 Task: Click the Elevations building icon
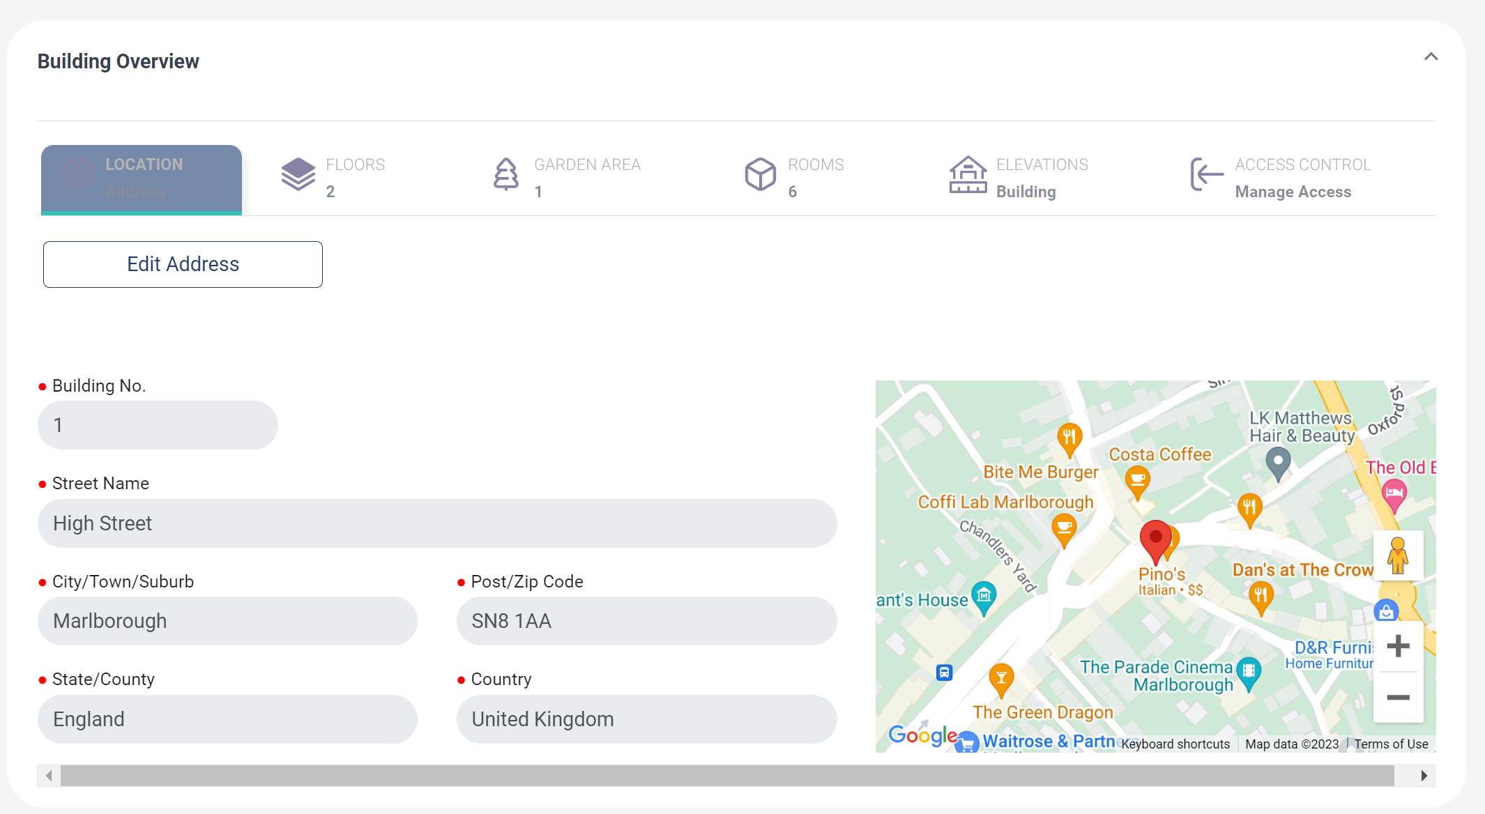point(968,174)
